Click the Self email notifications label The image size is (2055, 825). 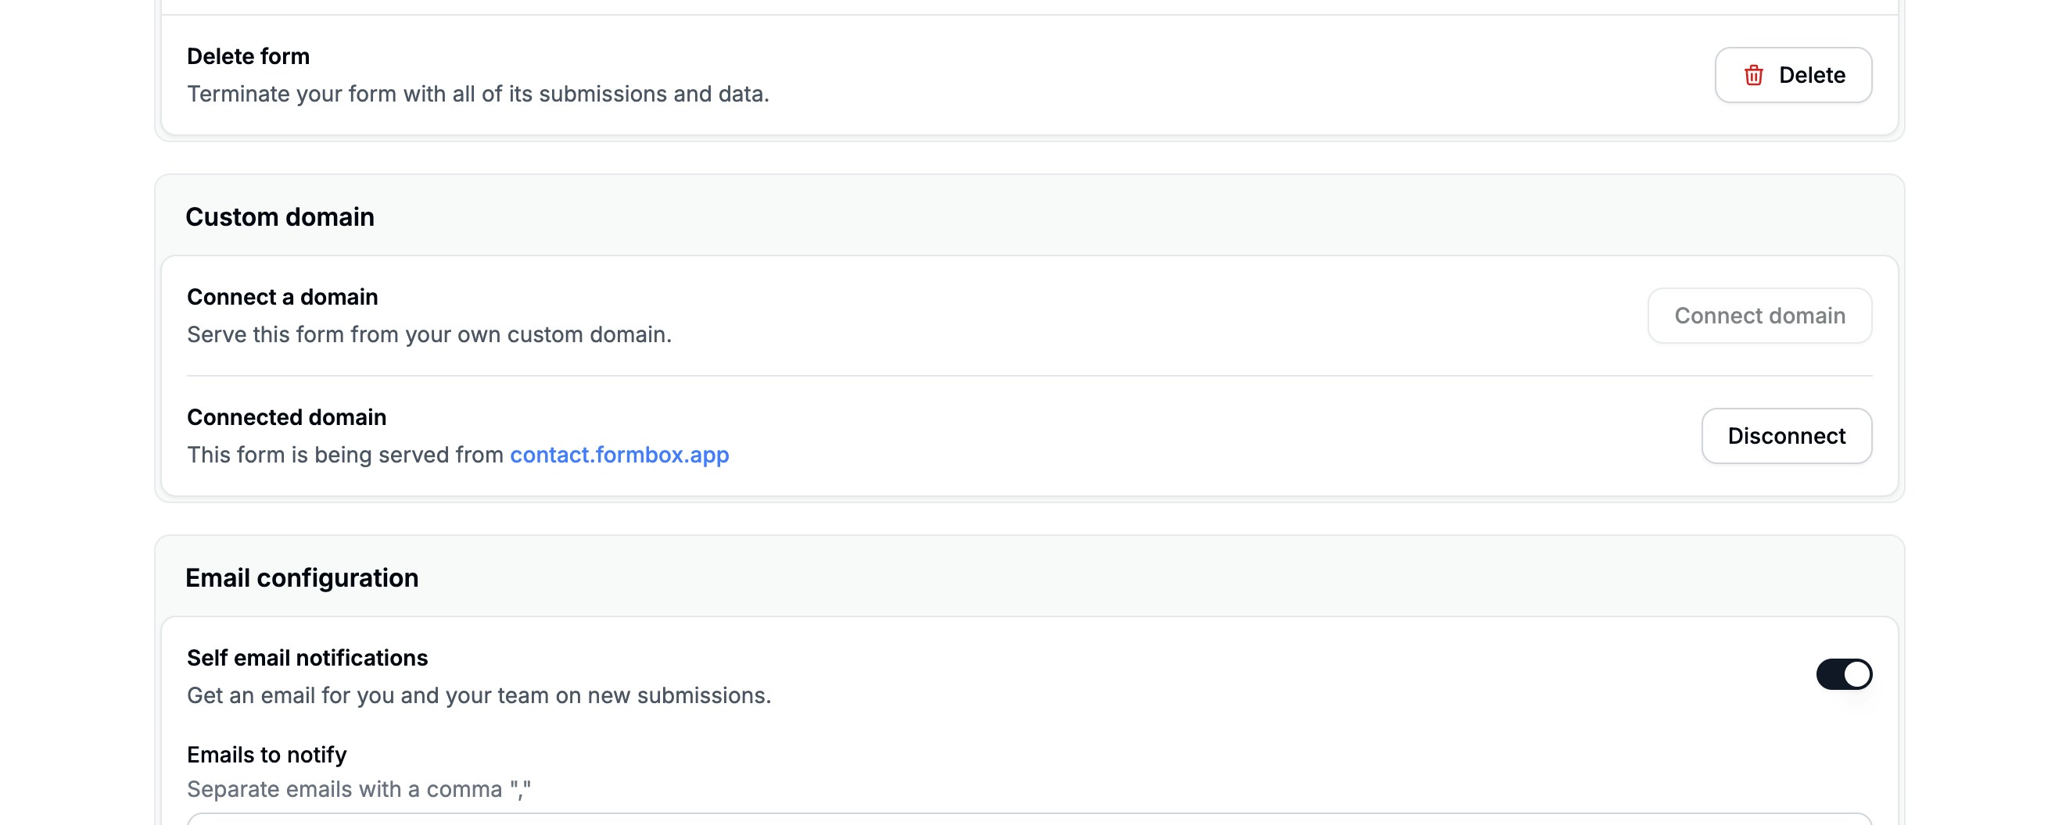307,658
